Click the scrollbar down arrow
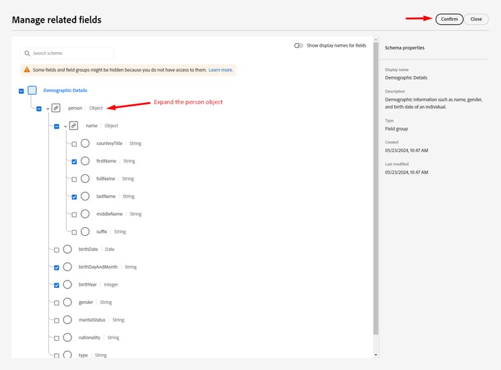 click(x=375, y=355)
